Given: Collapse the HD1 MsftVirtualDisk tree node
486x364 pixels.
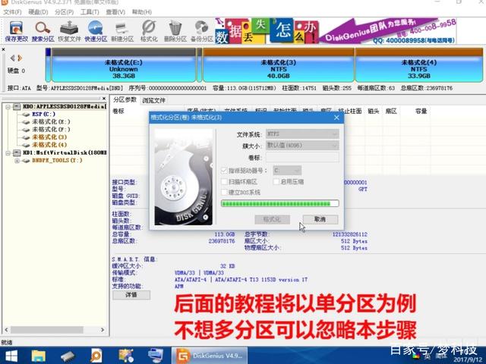Looking at the screenshot, I should pyautogui.click(x=8, y=153).
